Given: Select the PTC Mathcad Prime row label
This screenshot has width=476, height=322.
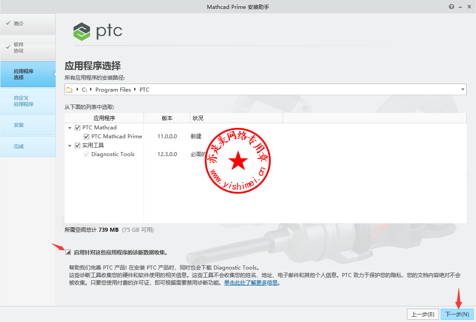Looking at the screenshot, I should (x=117, y=136).
